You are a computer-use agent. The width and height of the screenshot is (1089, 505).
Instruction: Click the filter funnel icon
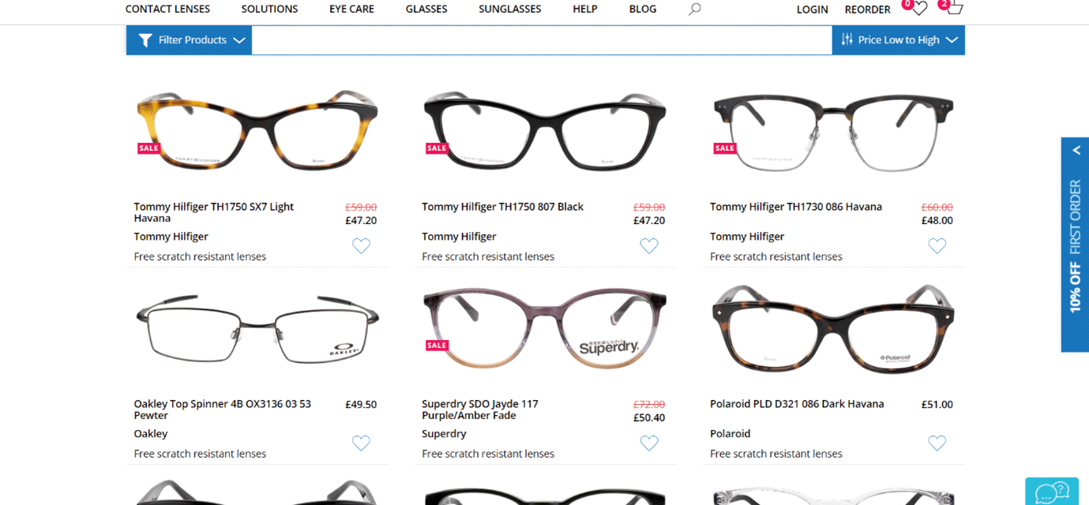pos(145,40)
